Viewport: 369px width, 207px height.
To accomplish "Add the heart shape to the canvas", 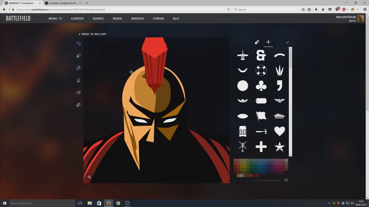I will point(279,131).
